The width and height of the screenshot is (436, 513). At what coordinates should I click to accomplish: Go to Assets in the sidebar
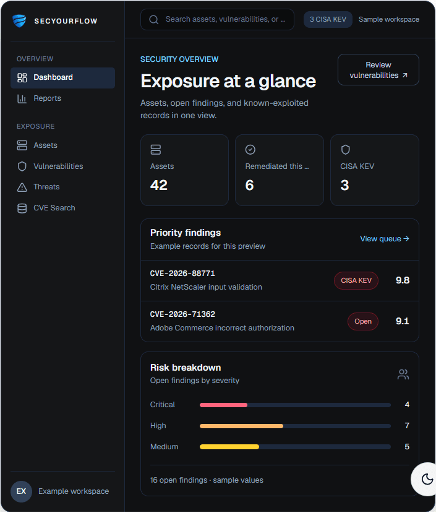pos(63,145)
